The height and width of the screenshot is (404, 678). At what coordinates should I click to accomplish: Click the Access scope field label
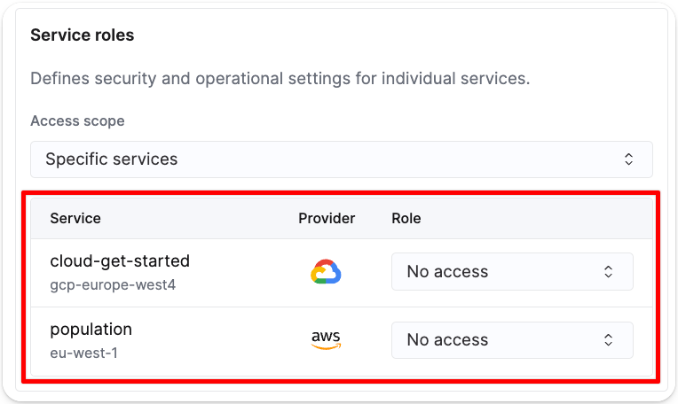(77, 120)
